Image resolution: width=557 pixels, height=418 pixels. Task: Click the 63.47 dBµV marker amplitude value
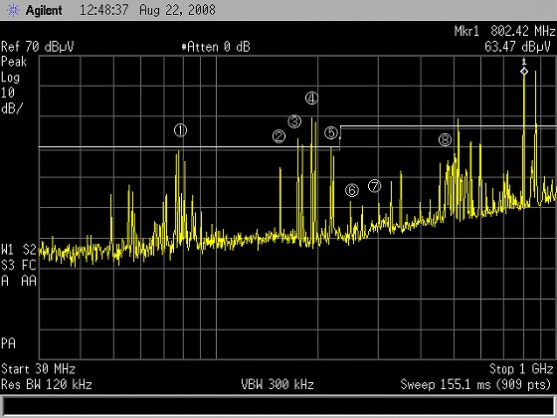click(x=517, y=47)
